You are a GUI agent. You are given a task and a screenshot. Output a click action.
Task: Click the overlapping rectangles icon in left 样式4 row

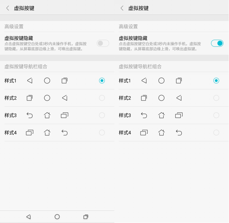point(30,133)
